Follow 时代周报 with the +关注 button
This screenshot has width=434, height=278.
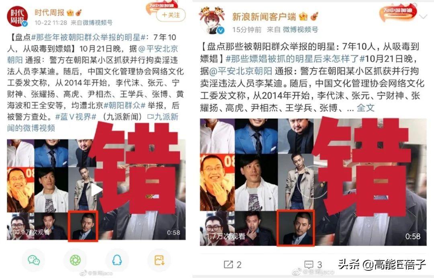point(171,15)
